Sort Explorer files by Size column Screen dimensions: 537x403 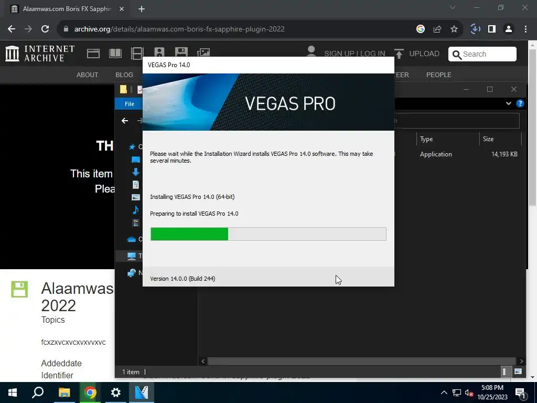[500, 139]
